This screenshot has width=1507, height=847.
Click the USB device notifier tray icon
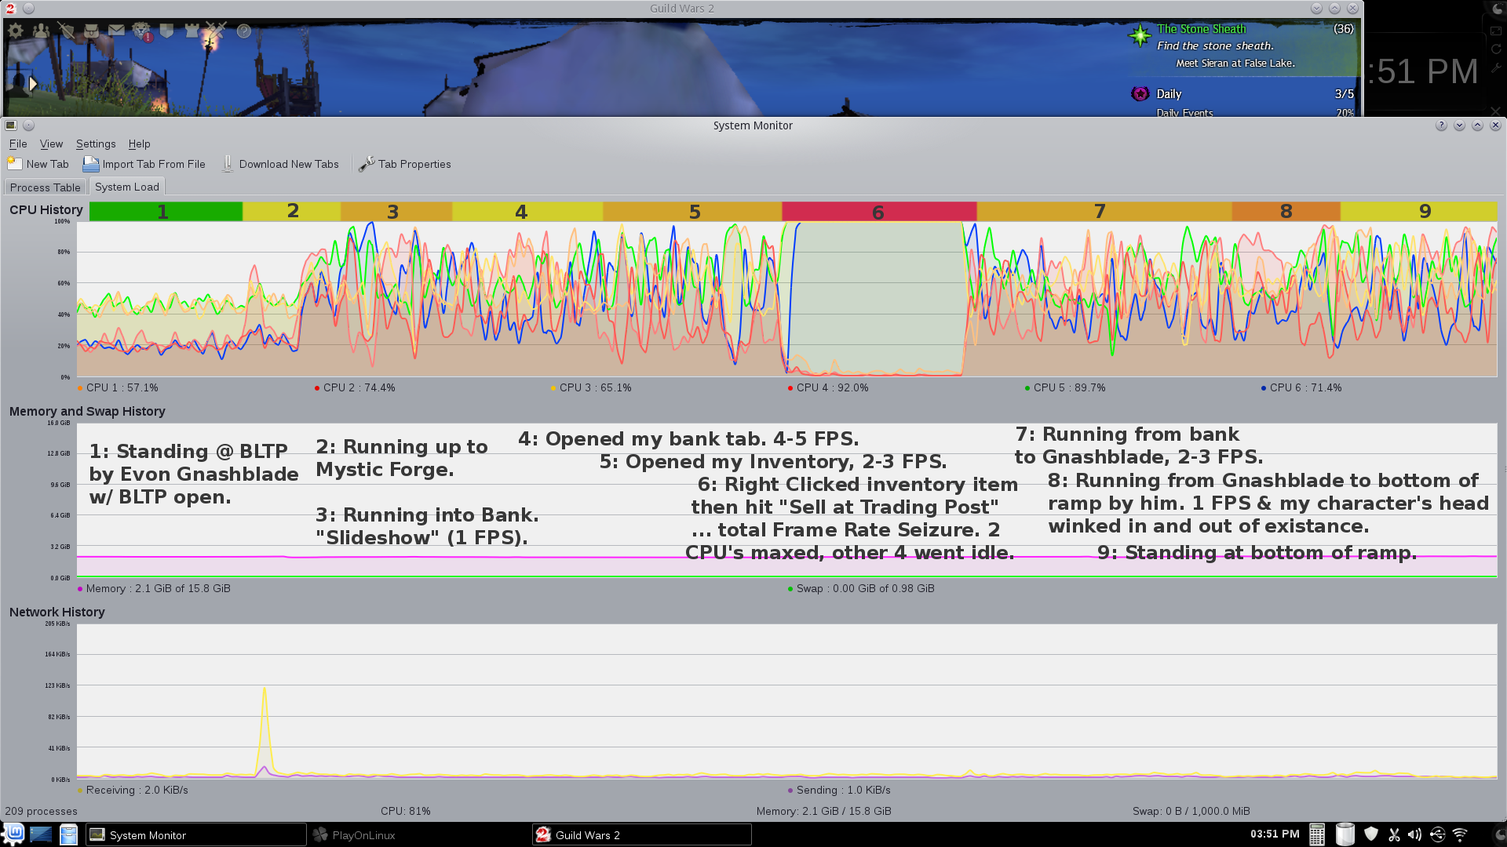point(1437,835)
